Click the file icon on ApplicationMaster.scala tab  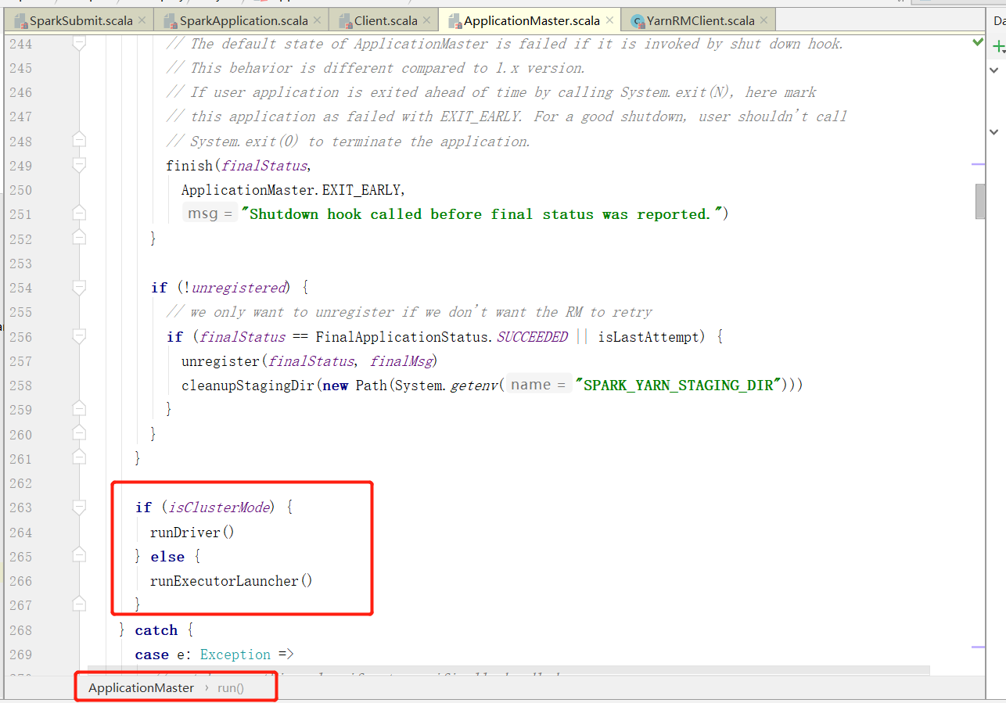tap(455, 20)
